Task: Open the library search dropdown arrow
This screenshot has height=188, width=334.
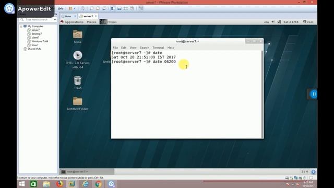Action: pyautogui.click(x=55, y=20)
